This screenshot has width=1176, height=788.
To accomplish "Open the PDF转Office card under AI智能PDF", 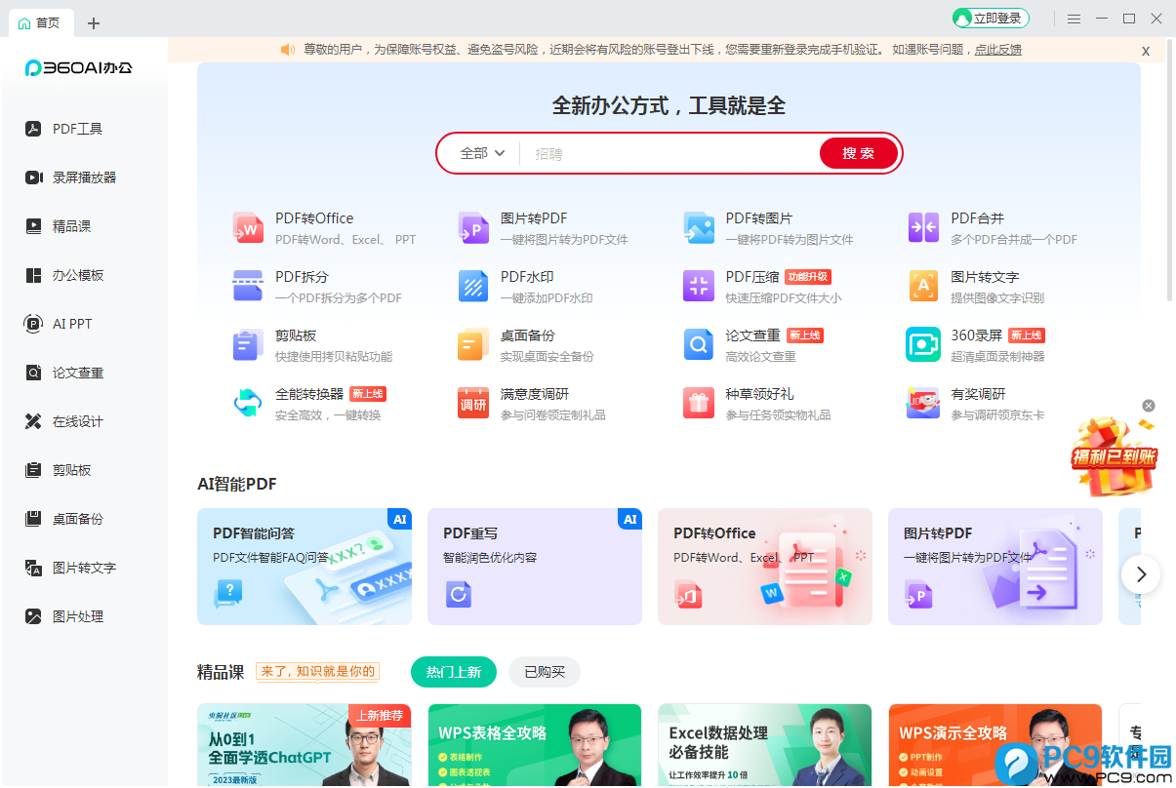I will [x=765, y=567].
